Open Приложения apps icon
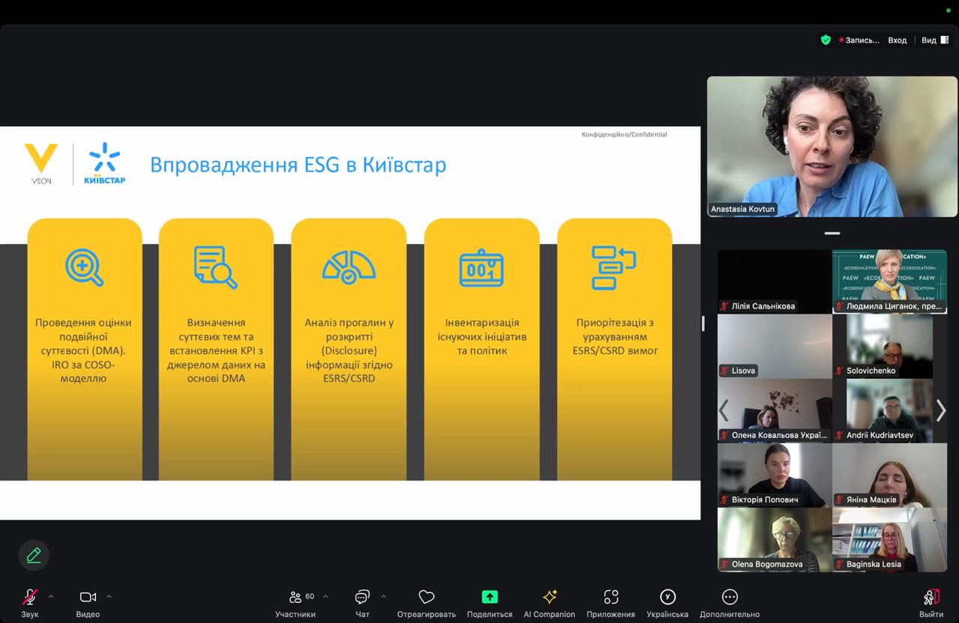Viewport: 959px width, 623px height. (611, 598)
